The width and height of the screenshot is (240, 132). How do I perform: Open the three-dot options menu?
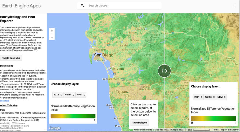click(x=234, y=5)
